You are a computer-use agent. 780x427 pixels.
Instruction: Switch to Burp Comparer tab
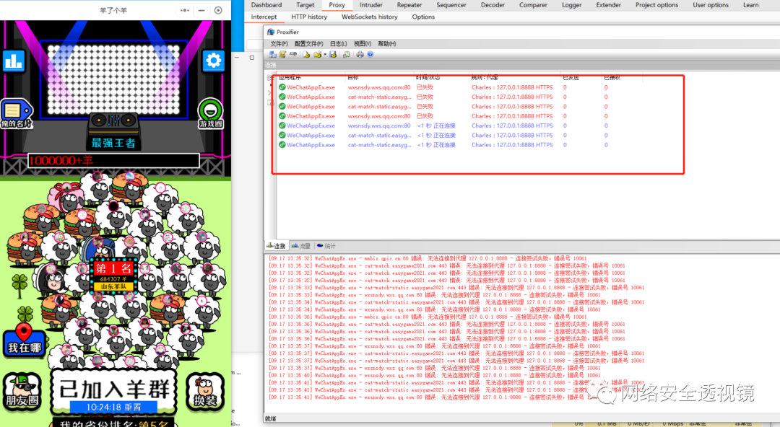(533, 5)
